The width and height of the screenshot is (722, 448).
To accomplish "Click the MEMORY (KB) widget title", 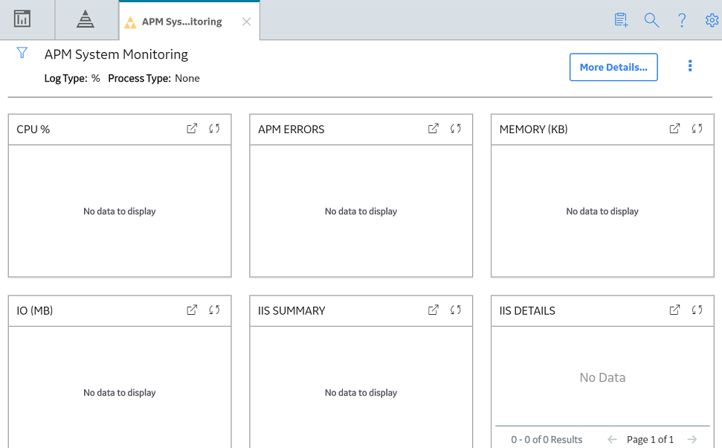I will 533,129.
